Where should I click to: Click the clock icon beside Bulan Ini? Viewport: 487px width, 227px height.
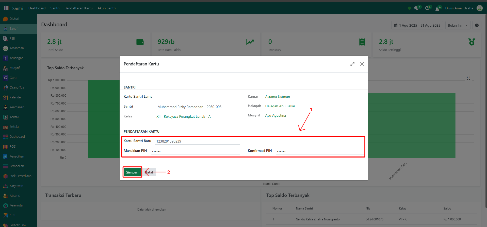477,25
